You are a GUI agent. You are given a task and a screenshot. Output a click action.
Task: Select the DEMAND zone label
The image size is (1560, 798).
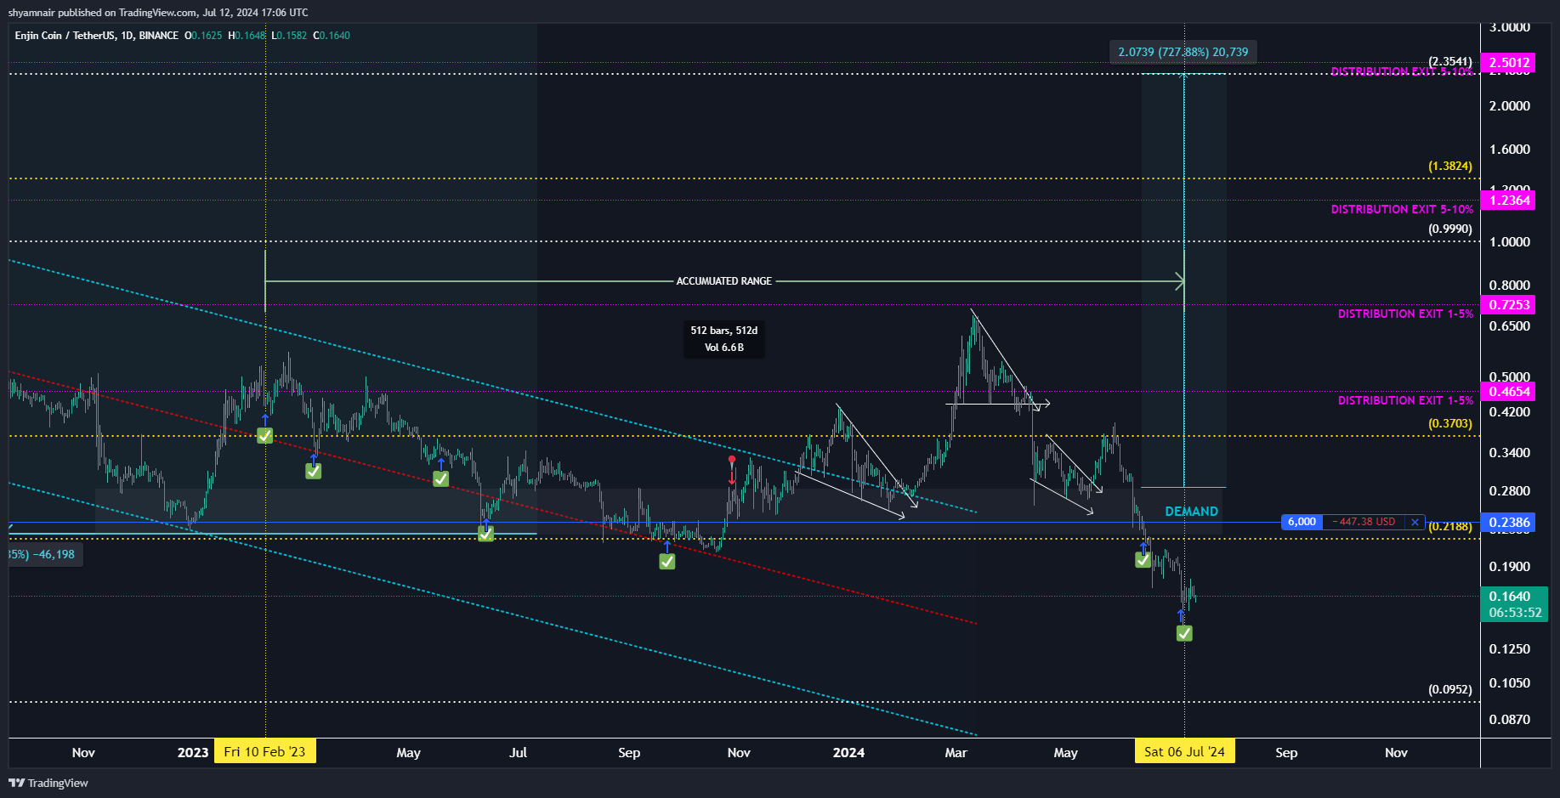coord(1191,512)
